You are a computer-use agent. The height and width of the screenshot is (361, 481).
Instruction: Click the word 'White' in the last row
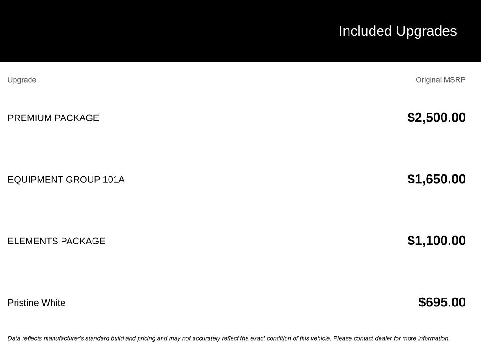click(54, 303)
